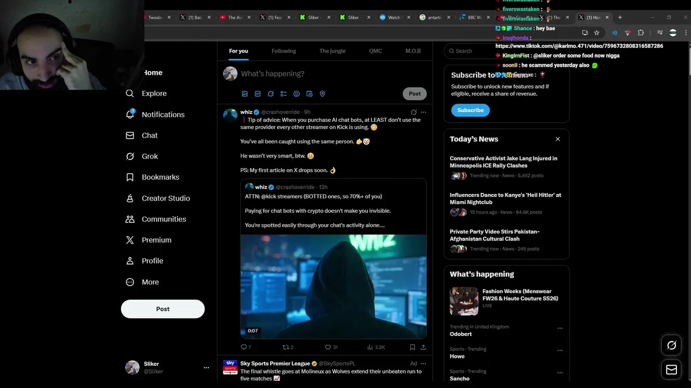The image size is (691, 388).
Task: Open Bookmarks in the sidebar
Action: click(x=152, y=177)
